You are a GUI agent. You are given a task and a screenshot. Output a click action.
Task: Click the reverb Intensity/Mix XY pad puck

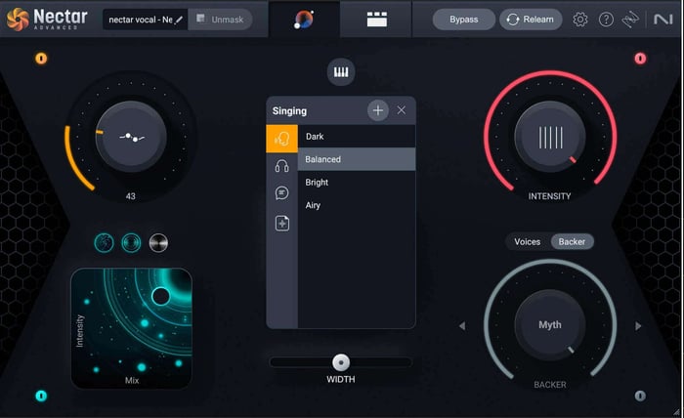[x=160, y=296]
